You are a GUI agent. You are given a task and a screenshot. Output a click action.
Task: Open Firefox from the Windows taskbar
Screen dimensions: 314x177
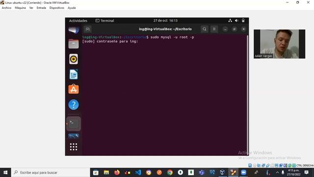[x=117, y=173]
